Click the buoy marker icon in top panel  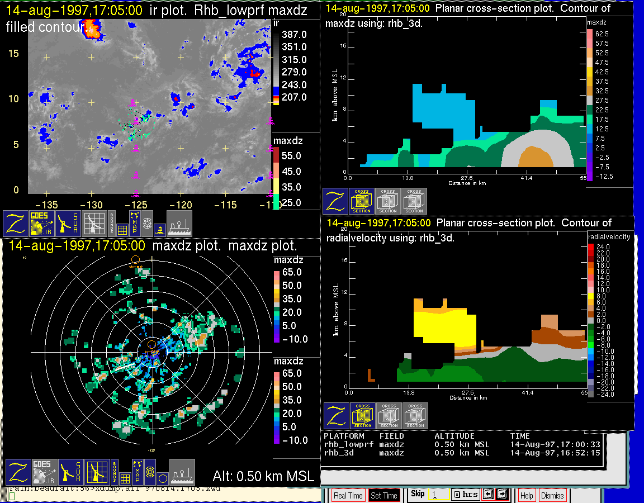159,228
